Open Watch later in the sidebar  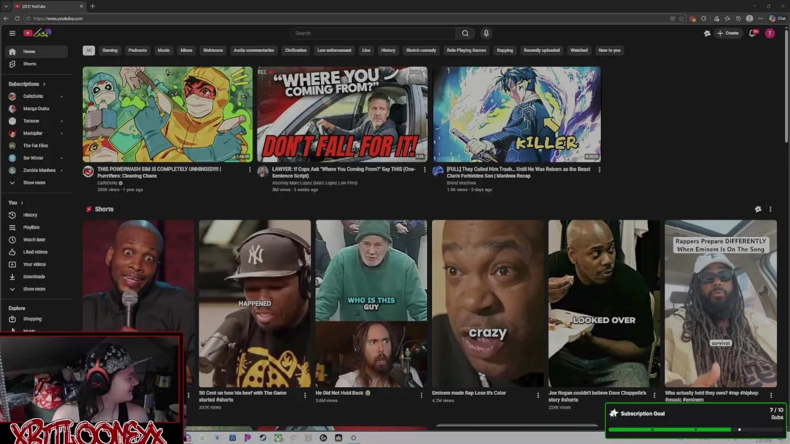36,240
